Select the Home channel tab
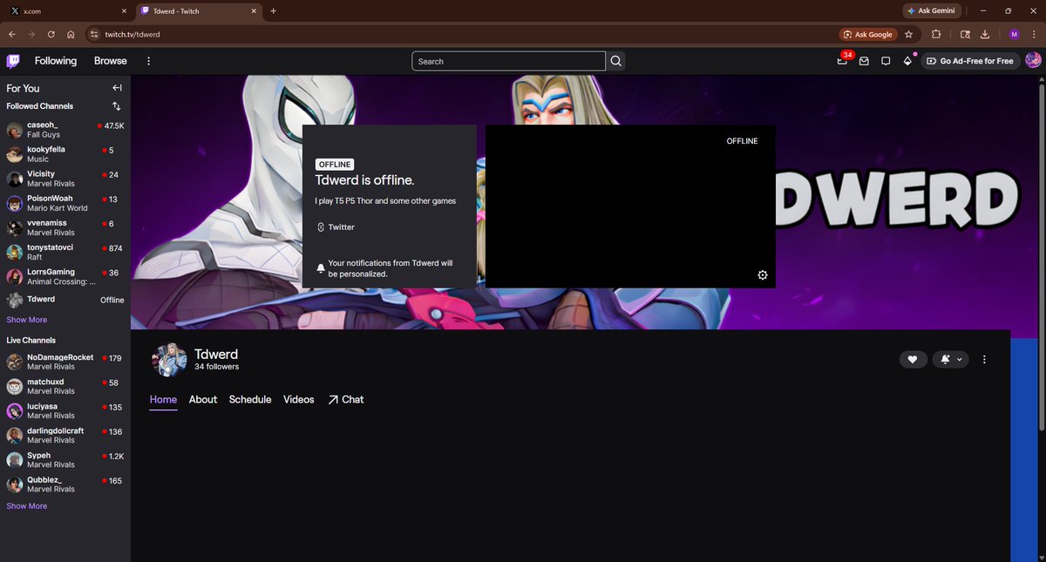This screenshot has height=562, width=1046. click(x=163, y=399)
